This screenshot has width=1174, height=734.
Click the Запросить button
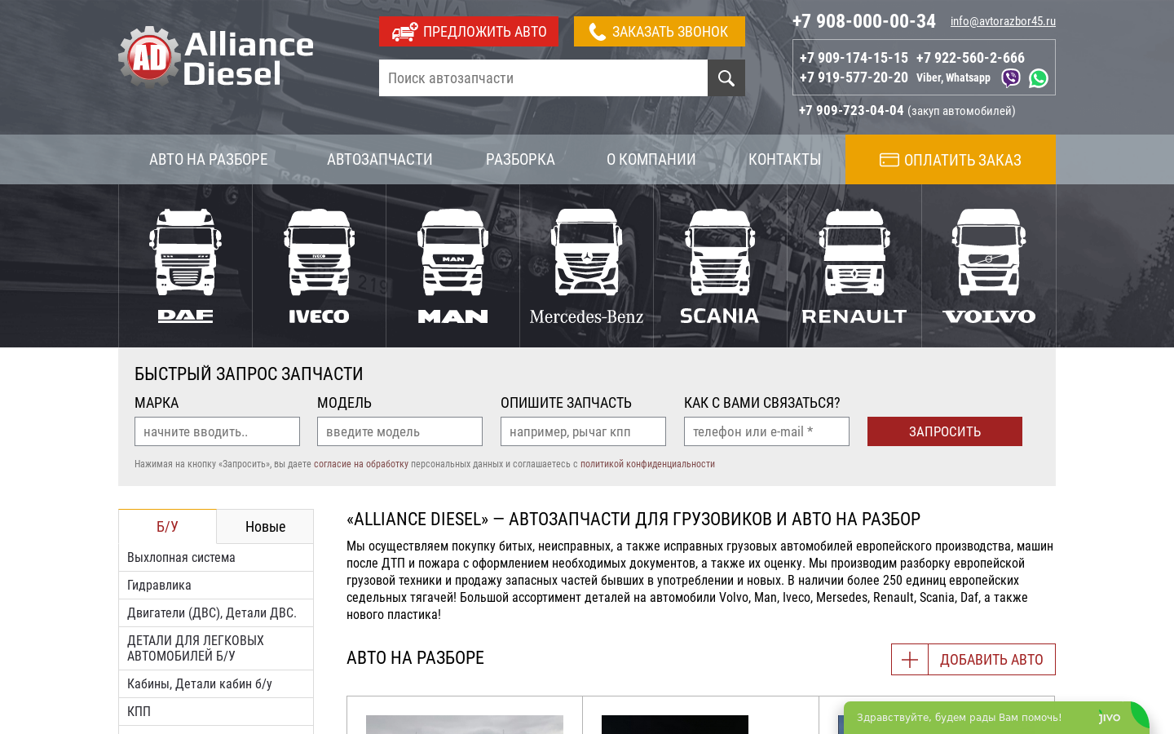[x=945, y=431]
